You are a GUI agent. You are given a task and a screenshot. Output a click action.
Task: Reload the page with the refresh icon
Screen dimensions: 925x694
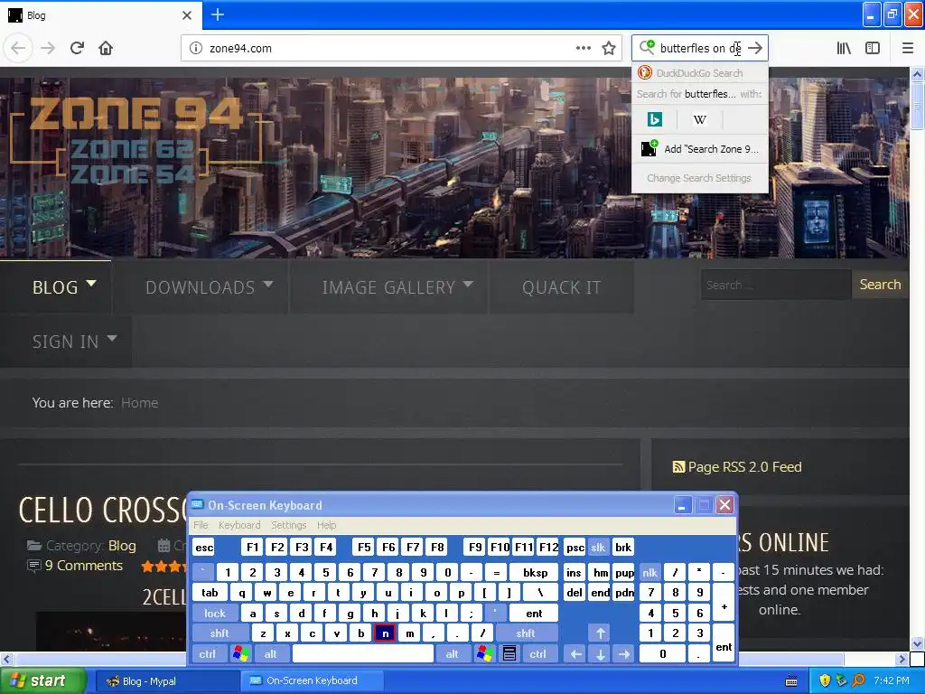click(77, 48)
